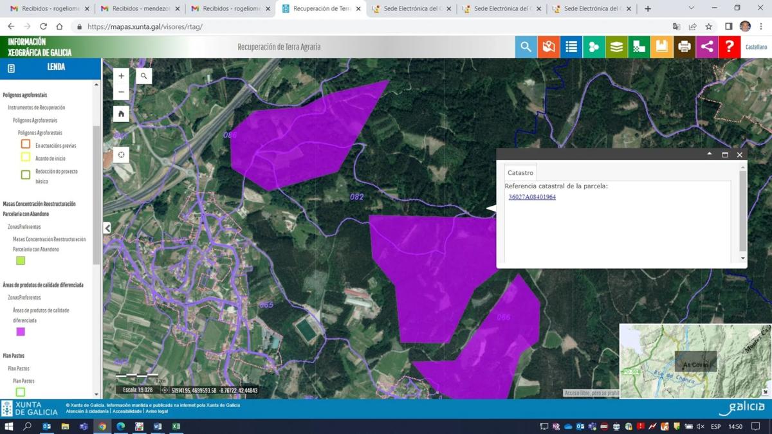772x434 pixels.
Task: Click the home extent button on map
Action: coord(121,114)
